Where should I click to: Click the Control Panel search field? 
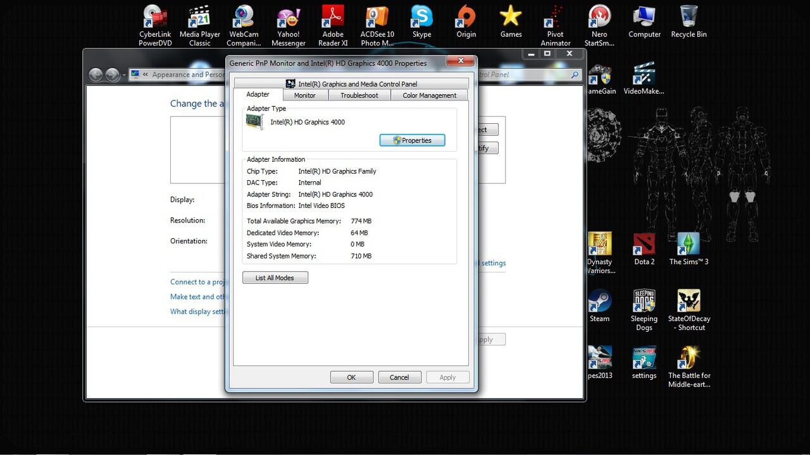coord(530,75)
